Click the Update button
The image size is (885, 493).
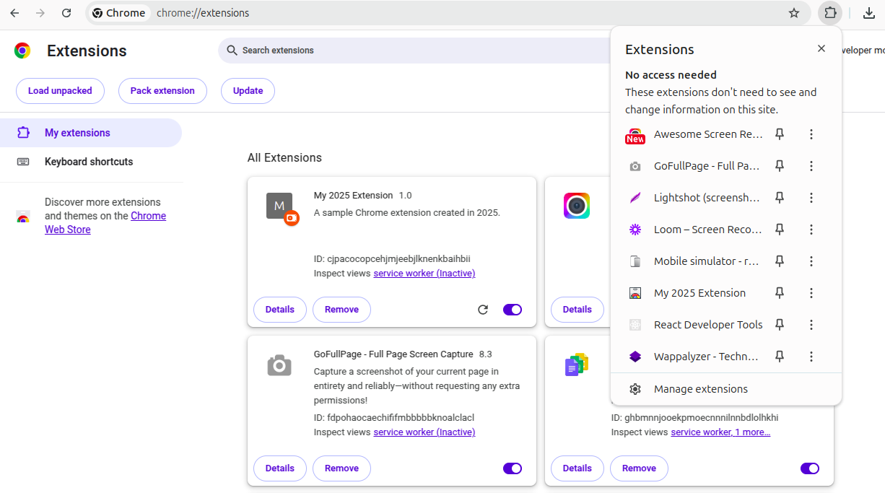coord(248,91)
